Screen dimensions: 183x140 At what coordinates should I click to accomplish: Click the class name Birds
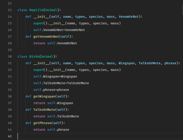tap(34, 56)
